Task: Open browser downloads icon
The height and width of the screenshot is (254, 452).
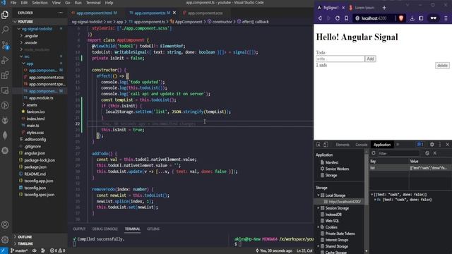Action: point(412,18)
